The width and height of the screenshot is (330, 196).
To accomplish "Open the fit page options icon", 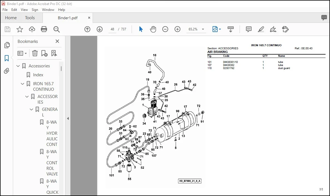I will click(215, 29).
